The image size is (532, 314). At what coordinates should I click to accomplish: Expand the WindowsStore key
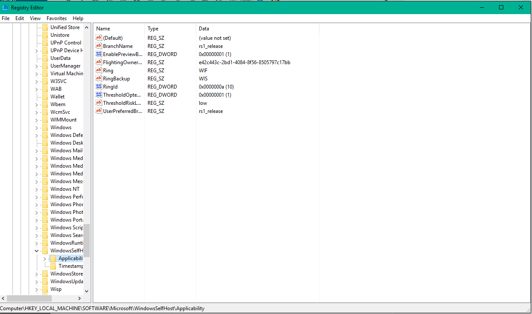37,274
